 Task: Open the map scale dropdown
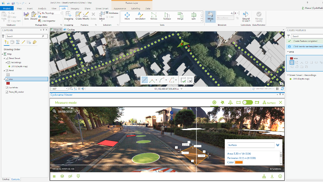tap(67, 89)
